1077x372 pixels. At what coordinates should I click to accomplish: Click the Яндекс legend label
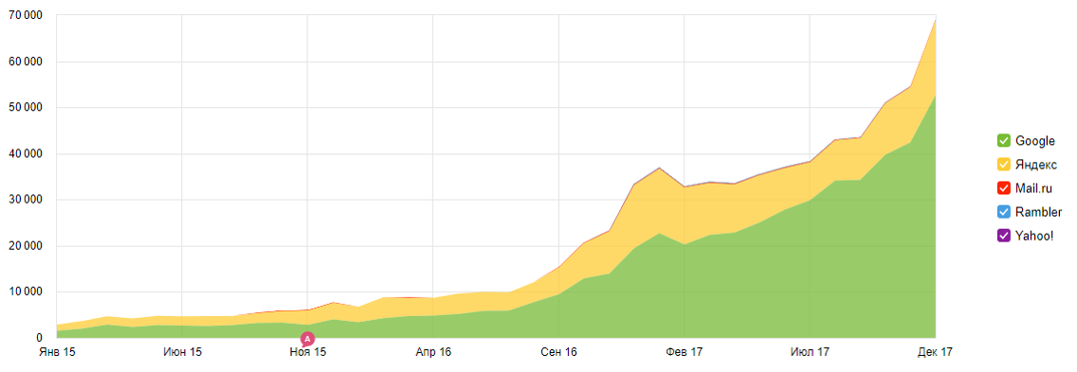(1036, 165)
